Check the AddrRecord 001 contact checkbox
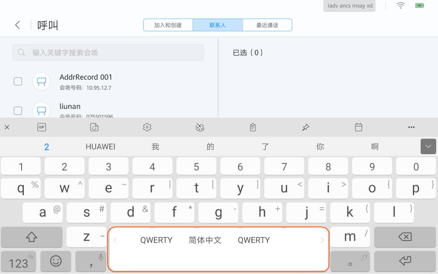The image size is (438, 274). [x=18, y=81]
